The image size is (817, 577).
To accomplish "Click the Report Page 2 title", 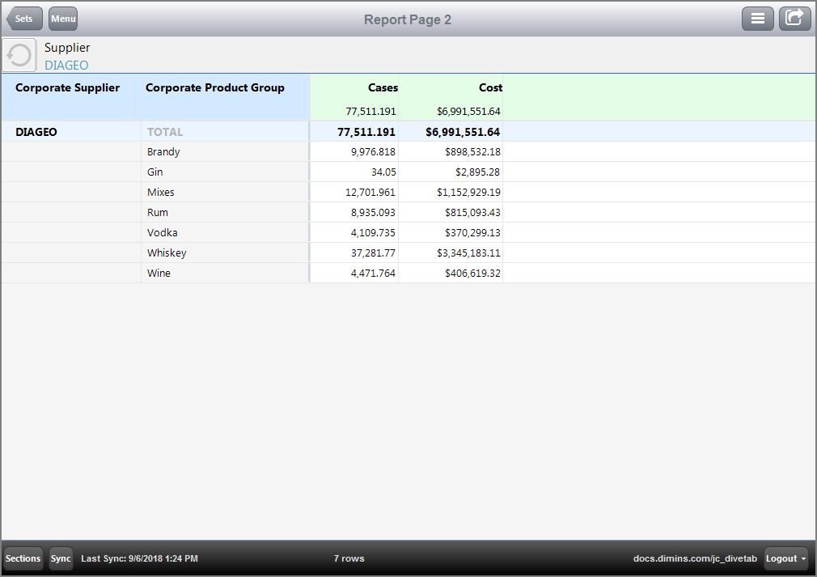I will tap(408, 19).
